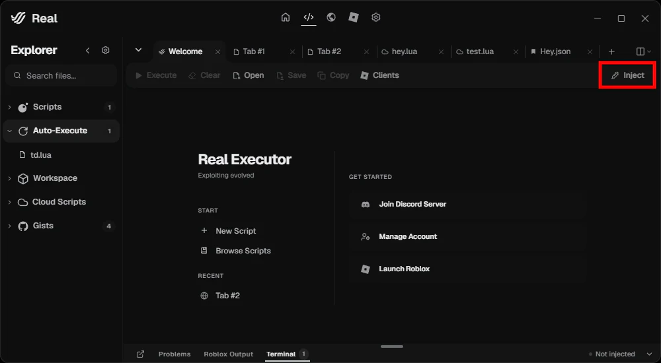The image size is (661, 363).
Task: Click the Not injected status
Action: click(611, 354)
